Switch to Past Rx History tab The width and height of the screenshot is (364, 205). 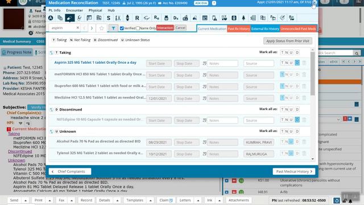[239, 28]
